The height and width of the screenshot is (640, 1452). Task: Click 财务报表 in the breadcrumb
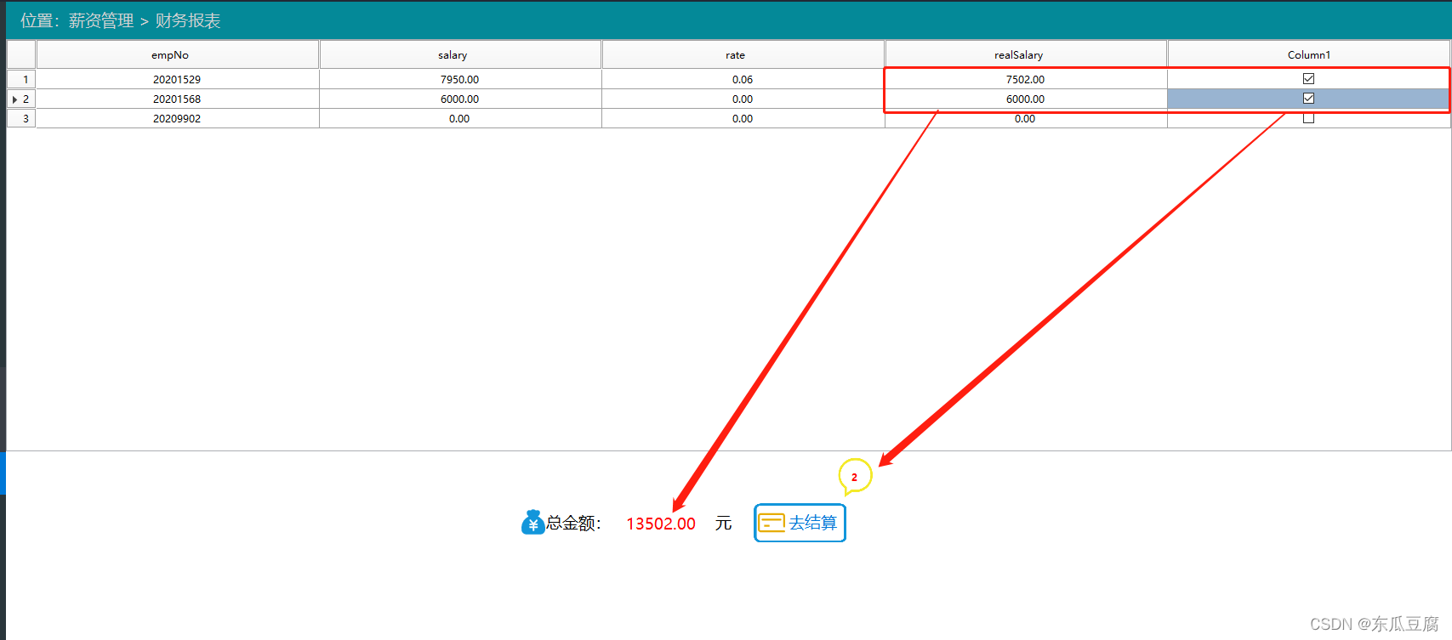pyautogui.click(x=188, y=20)
